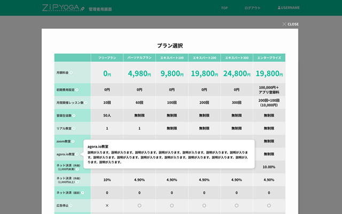This screenshot has height=214, width=342.
Task: Select the エンタープライズ plan header
Action: point(269,57)
